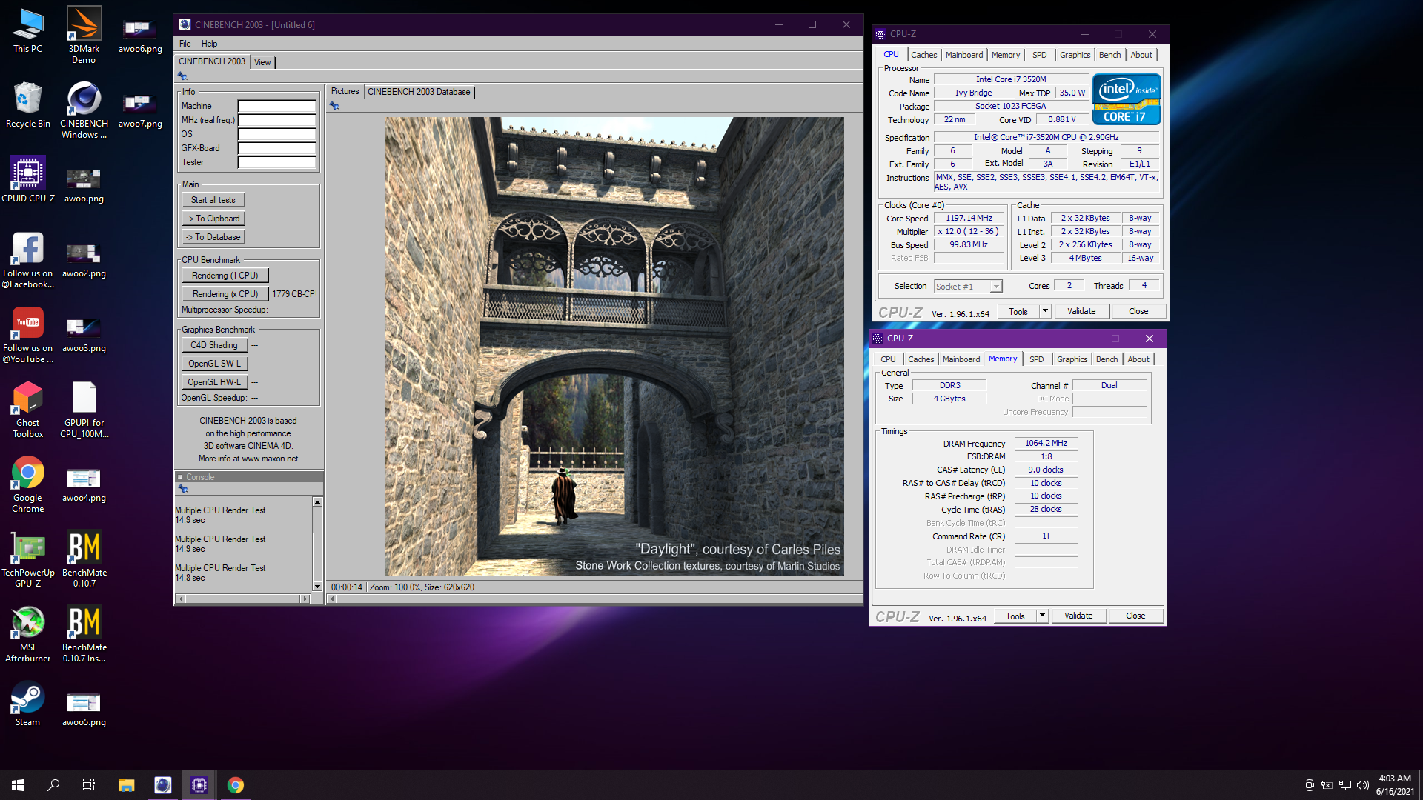The image size is (1423, 800).
Task: Open SPD tab in lower CPU-Z window
Action: coord(1036,359)
